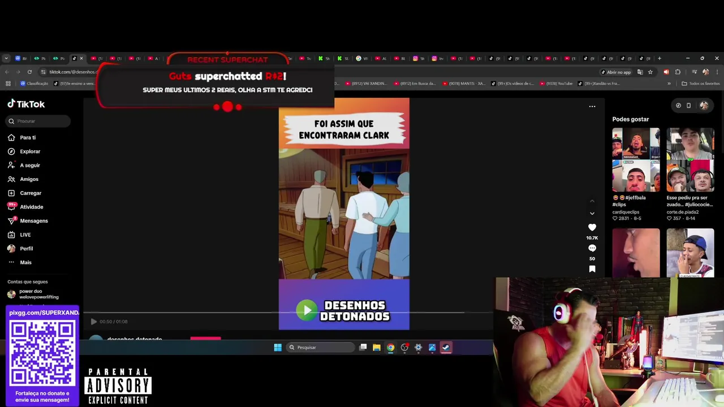Viewport: 724px width, 407px height.
Task: Go to next video down chevron
Action: coord(592,213)
